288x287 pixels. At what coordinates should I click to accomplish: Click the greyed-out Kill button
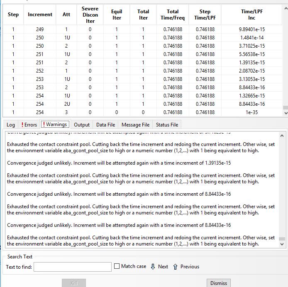(x=74, y=283)
